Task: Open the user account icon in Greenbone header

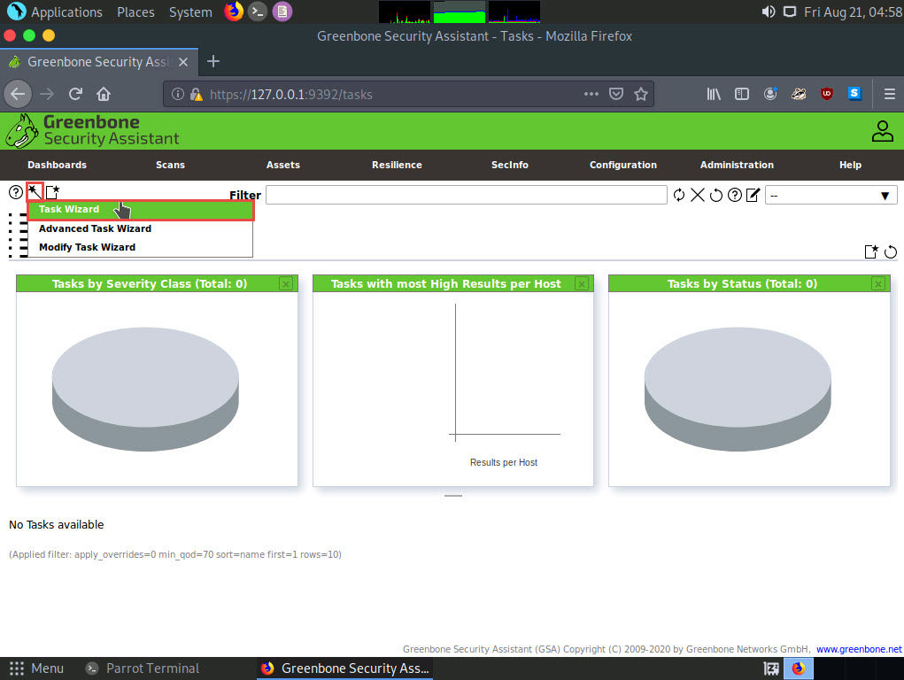Action: pos(882,131)
